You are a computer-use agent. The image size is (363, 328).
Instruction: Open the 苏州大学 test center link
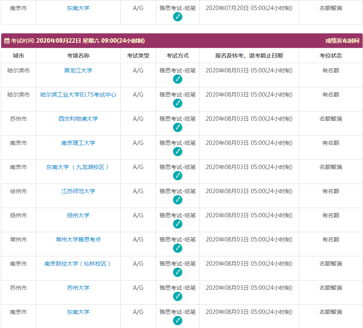coord(77,288)
